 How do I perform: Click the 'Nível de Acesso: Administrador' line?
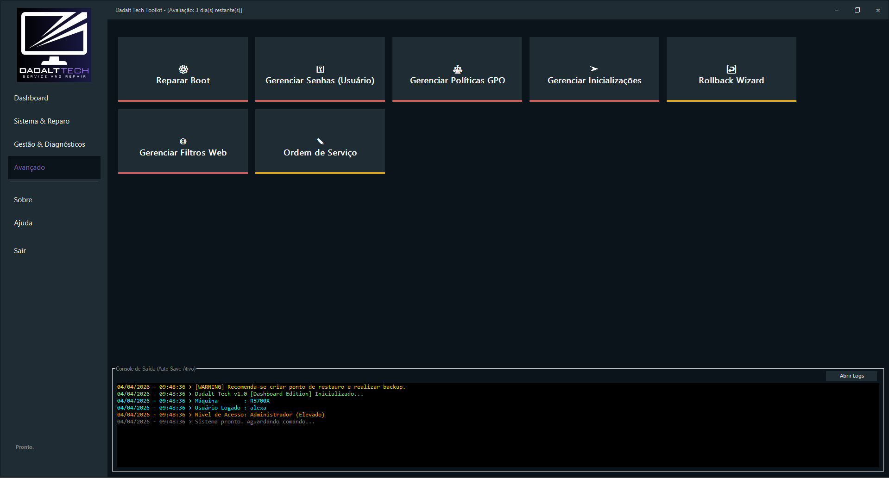(x=221, y=415)
